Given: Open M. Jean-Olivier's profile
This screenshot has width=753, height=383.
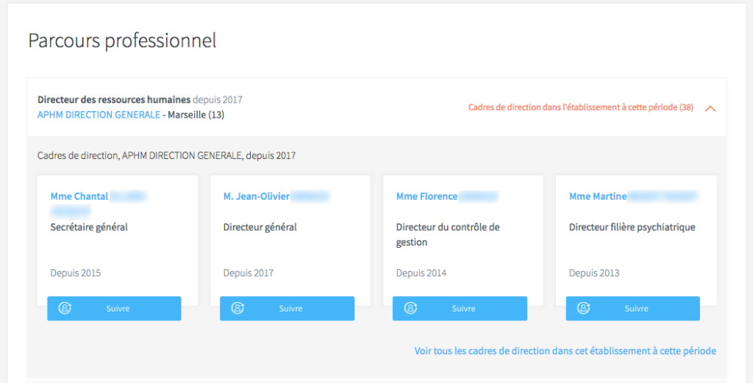Looking at the screenshot, I should [257, 196].
